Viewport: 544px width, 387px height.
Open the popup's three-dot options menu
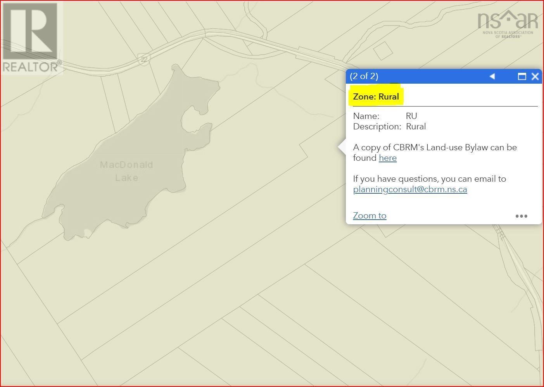coord(521,216)
